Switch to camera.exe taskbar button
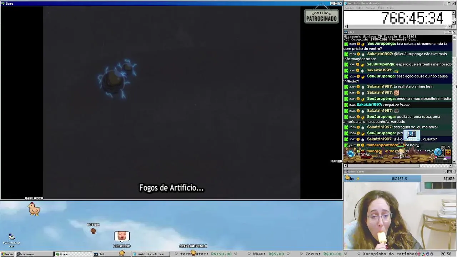457x257 pixels. point(34,254)
